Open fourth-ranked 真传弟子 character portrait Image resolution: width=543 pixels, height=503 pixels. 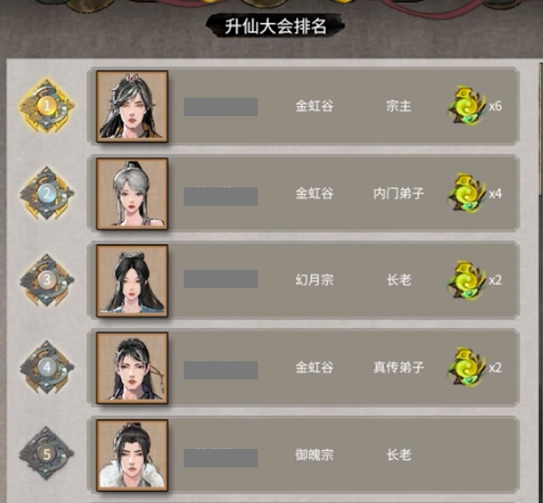coord(133,368)
